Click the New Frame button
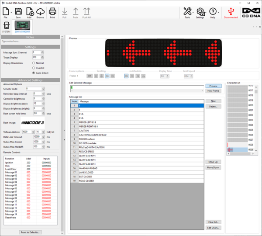This screenshot has width=262, height=236. point(214,91)
